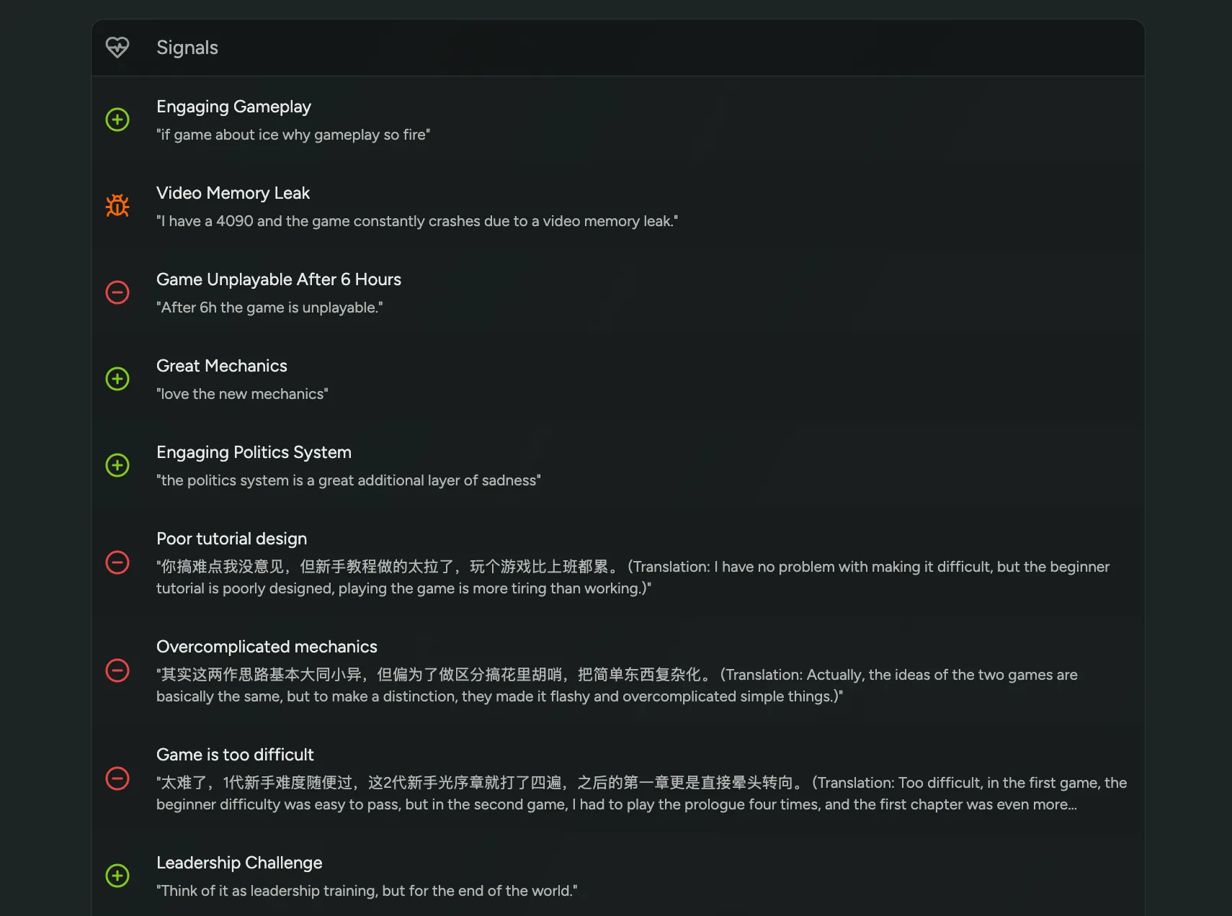
Task: Click the Poor tutorial design heading
Action: tap(231, 539)
